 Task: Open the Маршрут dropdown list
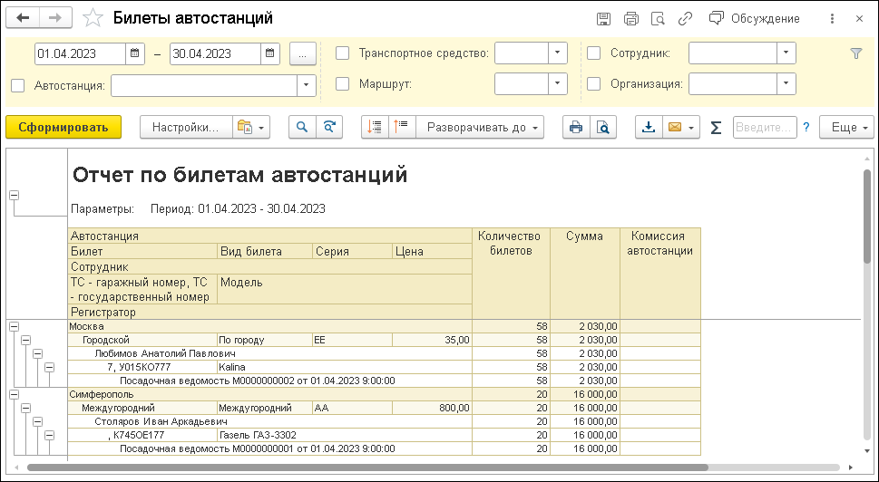pyautogui.click(x=558, y=84)
